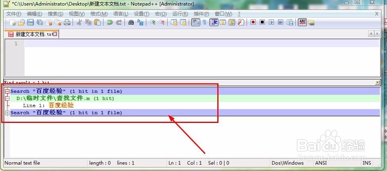Collapse the D:\临时文件\查找文件.m file node
This screenshot has width=387, height=171.
(x=8, y=99)
